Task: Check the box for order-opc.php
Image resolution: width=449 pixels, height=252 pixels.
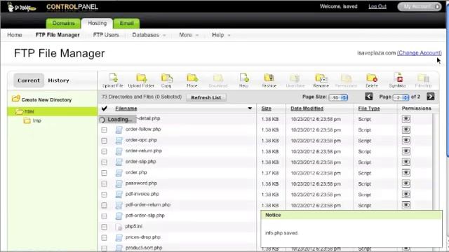Action: 105,141
